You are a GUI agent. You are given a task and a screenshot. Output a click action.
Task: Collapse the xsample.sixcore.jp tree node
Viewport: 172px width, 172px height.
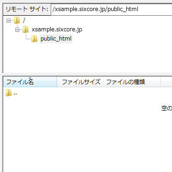pos(17,30)
